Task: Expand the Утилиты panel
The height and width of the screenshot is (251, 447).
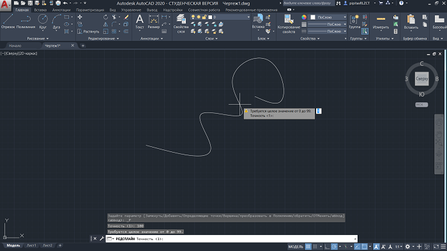Action: point(384,38)
